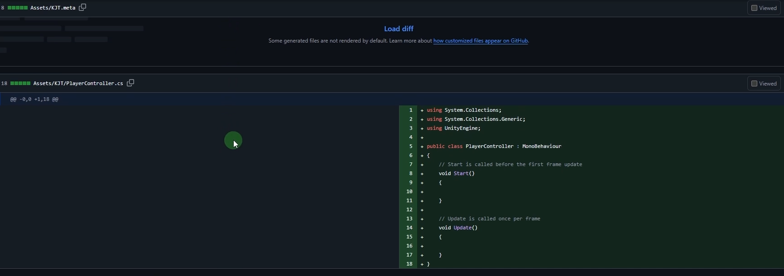Click the 'void Start()' code line
Screen dimensions: 784x276
coord(457,173)
